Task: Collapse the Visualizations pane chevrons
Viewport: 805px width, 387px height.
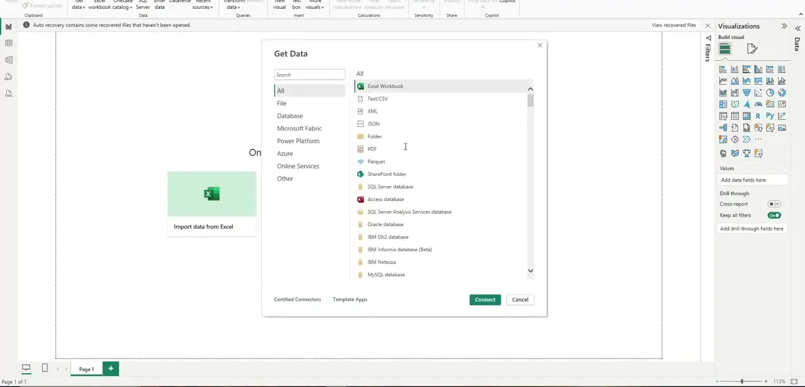Action: [x=784, y=26]
